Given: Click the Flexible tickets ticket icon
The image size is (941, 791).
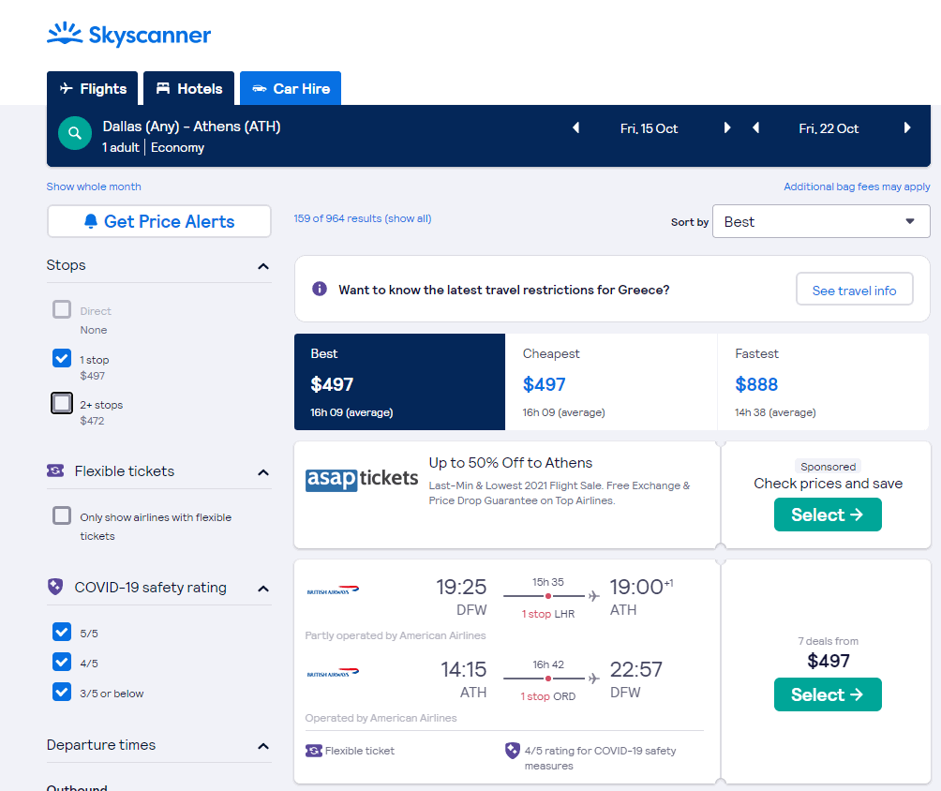Looking at the screenshot, I should pyautogui.click(x=55, y=470).
